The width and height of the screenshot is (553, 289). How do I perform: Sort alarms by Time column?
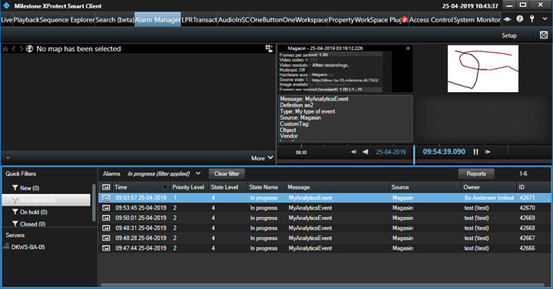click(x=141, y=187)
